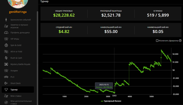Click the Заметки и ярлыки игроков icon
The height and width of the screenshot is (105, 183).
pos(6,26)
